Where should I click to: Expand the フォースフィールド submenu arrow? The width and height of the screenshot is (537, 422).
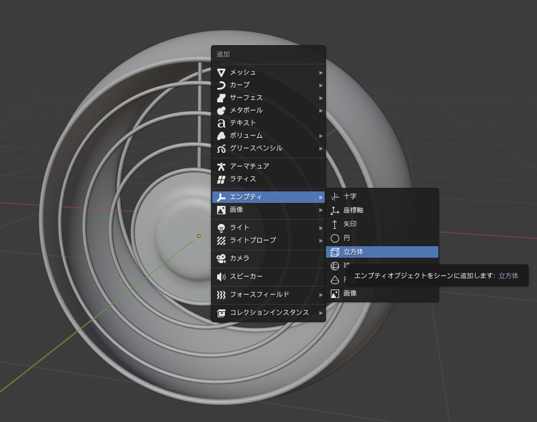(x=321, y=295)
